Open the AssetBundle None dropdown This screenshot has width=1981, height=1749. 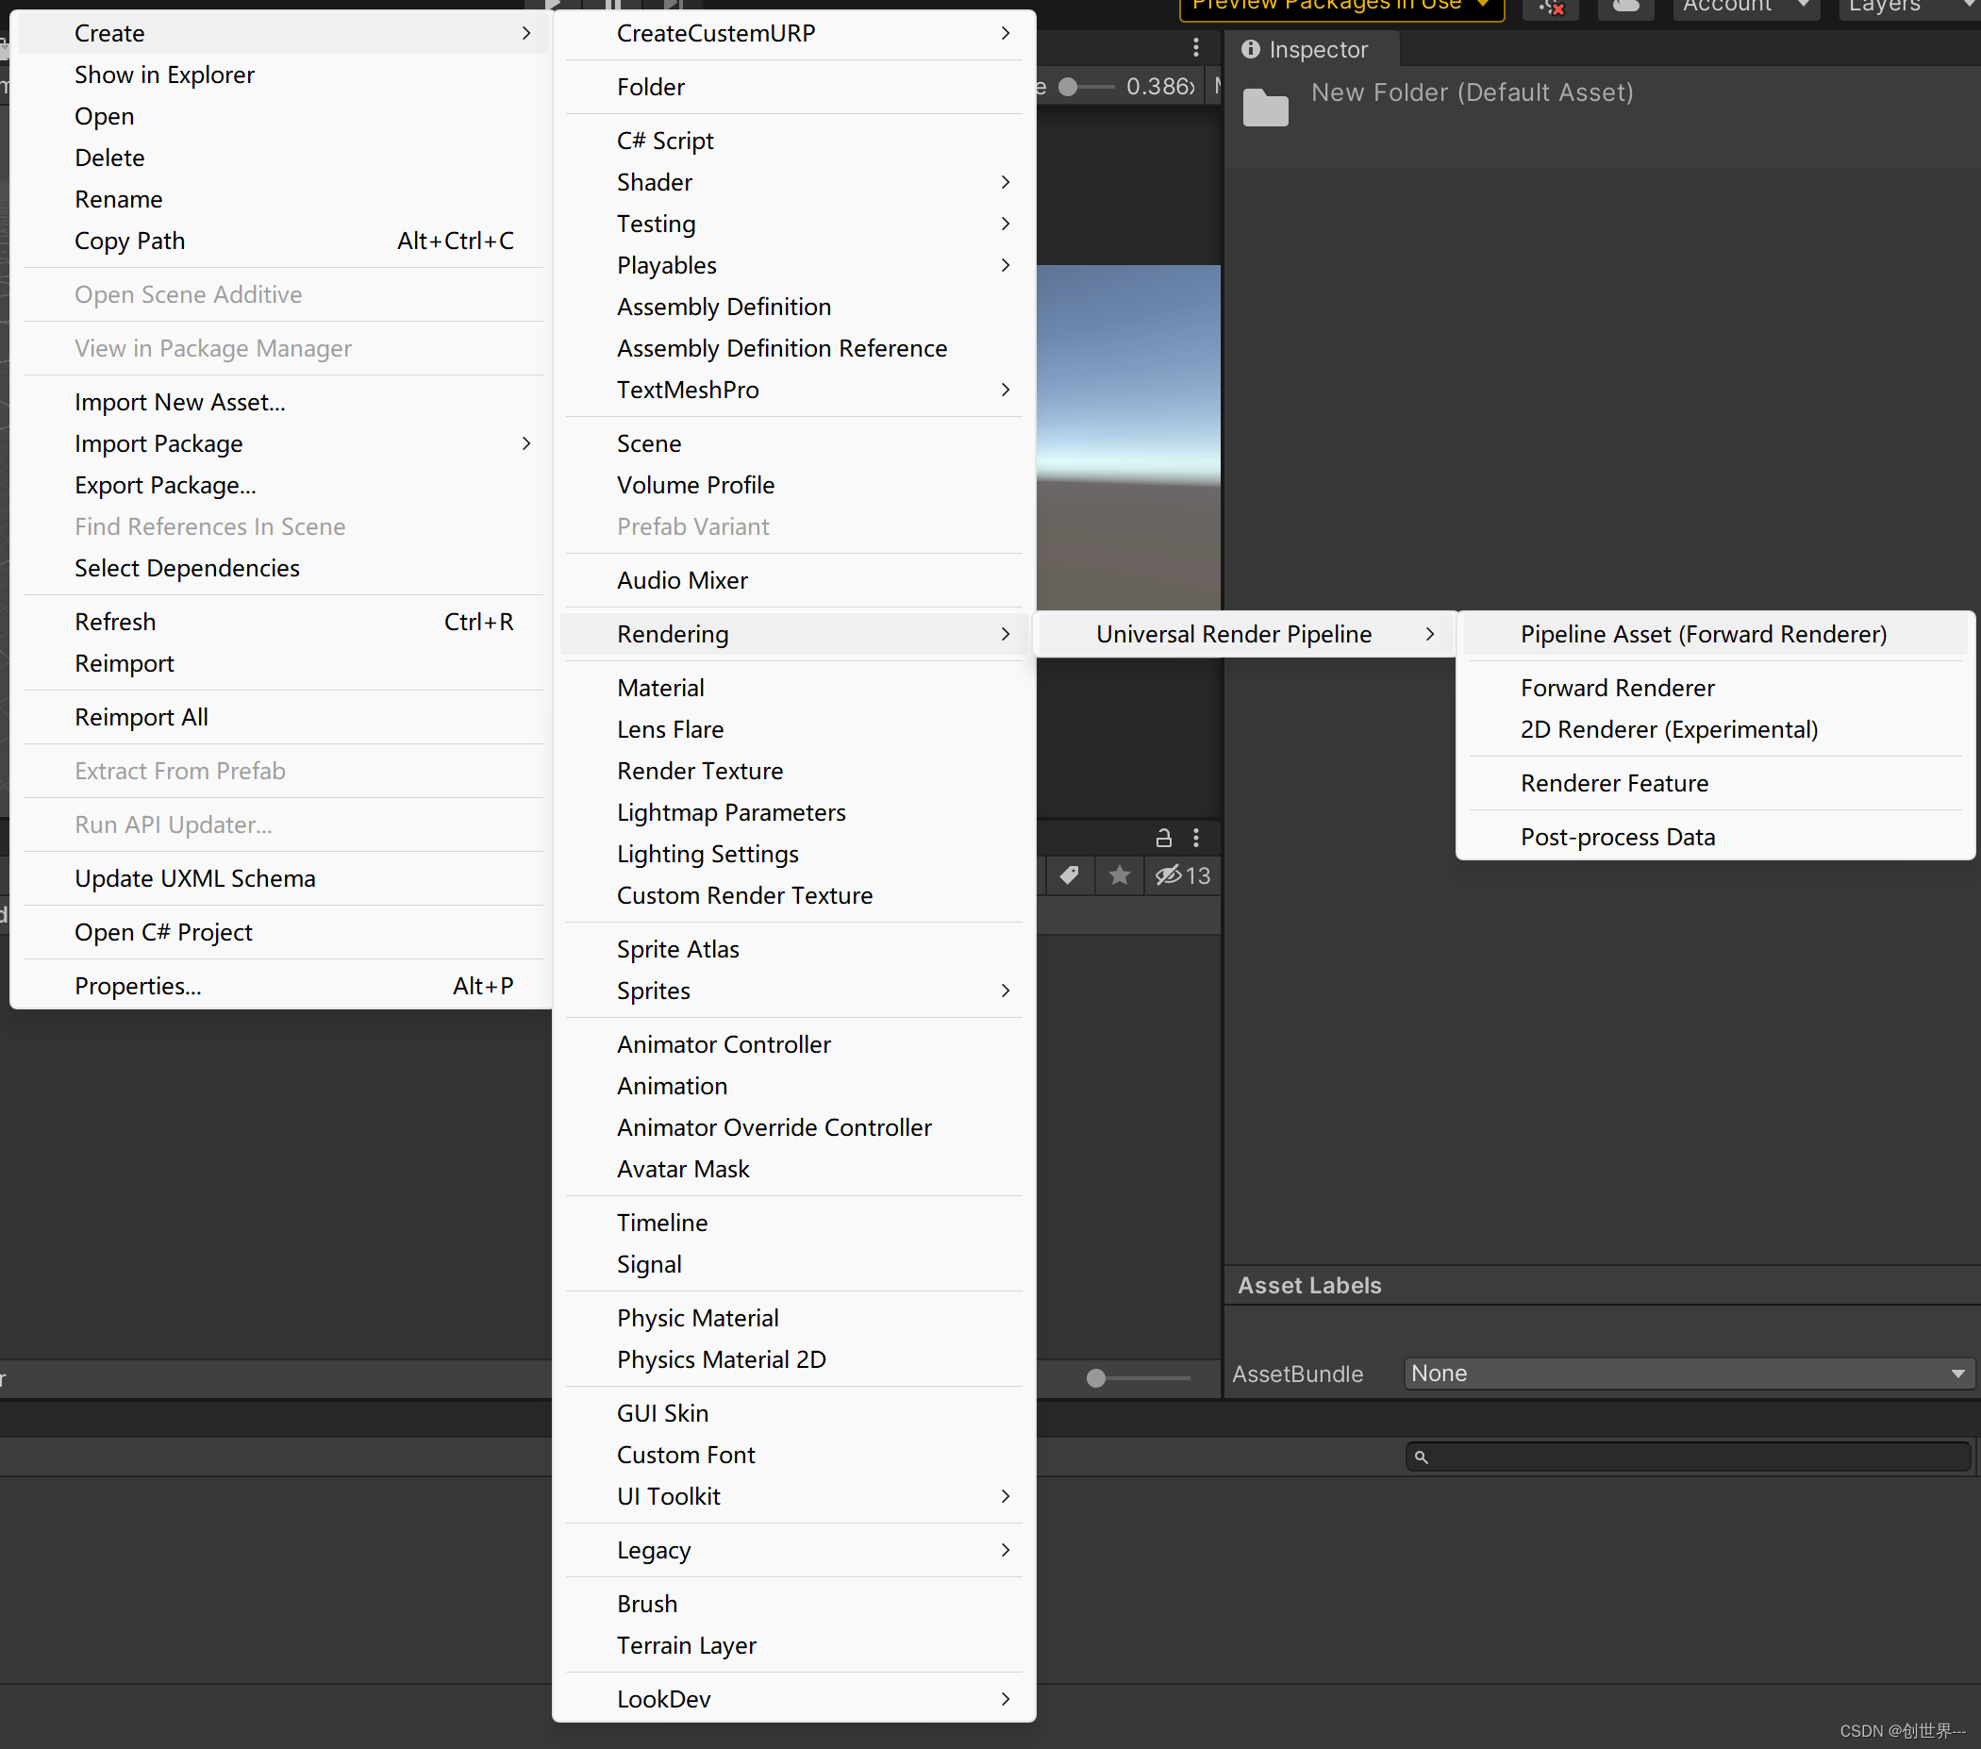pos(1687,1373)
